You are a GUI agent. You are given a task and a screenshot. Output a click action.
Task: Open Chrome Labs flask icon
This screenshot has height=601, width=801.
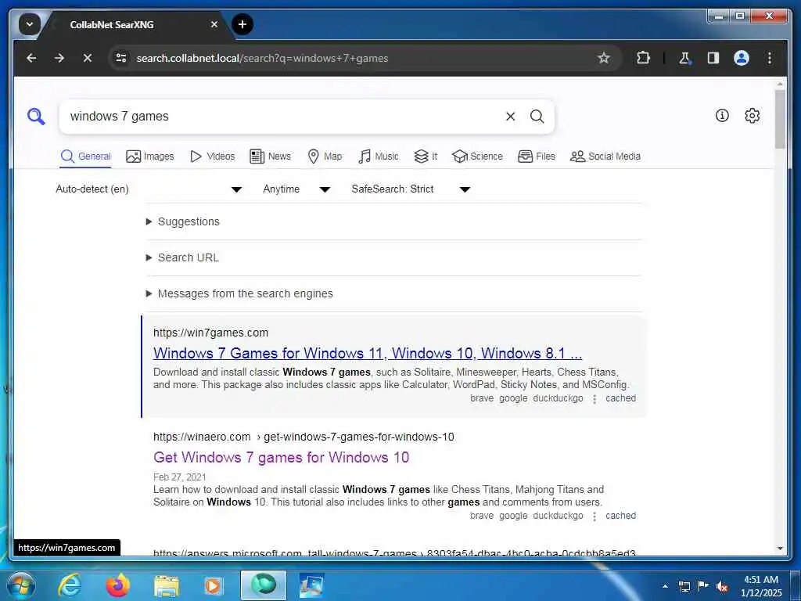(x=684, y=58)
